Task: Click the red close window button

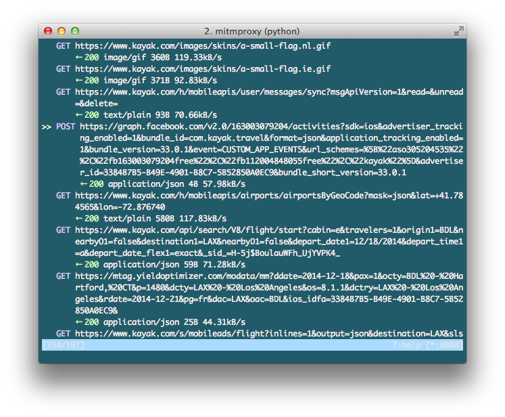Action: (48, 31)
